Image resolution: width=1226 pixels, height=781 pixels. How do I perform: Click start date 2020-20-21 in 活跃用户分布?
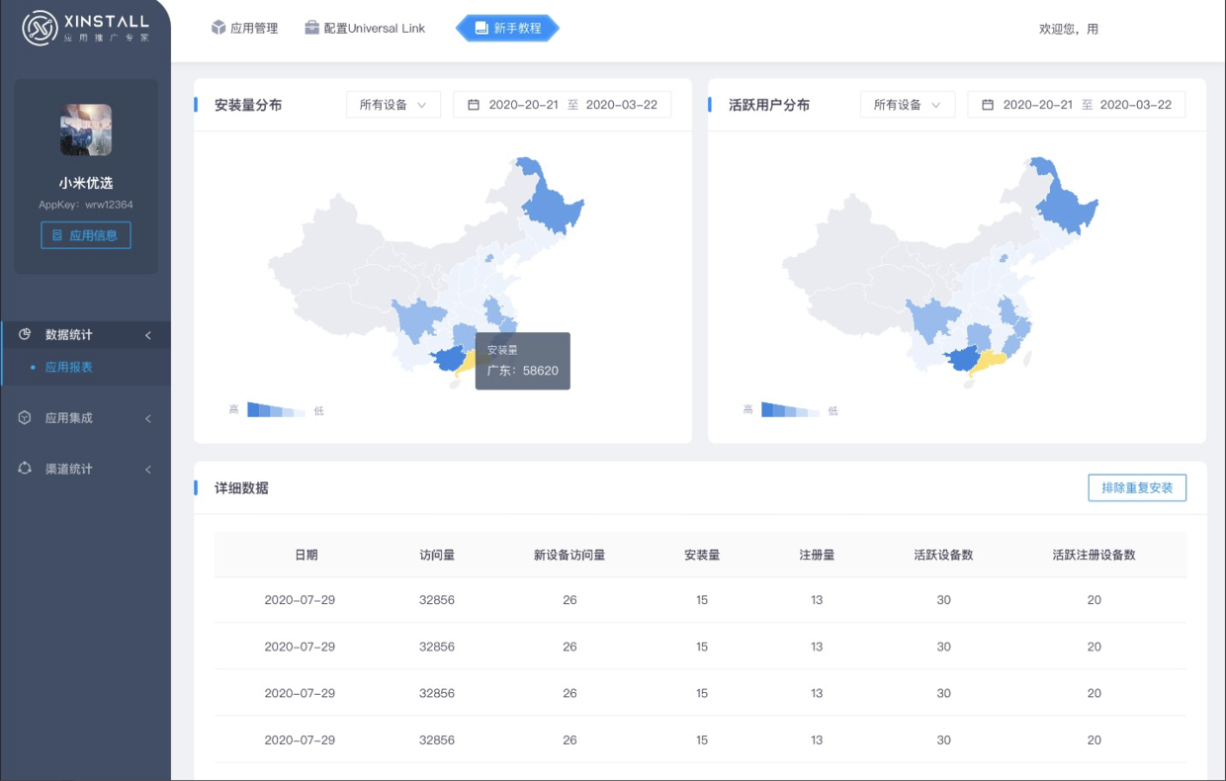pos(1037,105)
